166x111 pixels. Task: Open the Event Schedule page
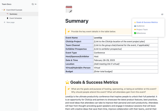[x=15, y=18]
